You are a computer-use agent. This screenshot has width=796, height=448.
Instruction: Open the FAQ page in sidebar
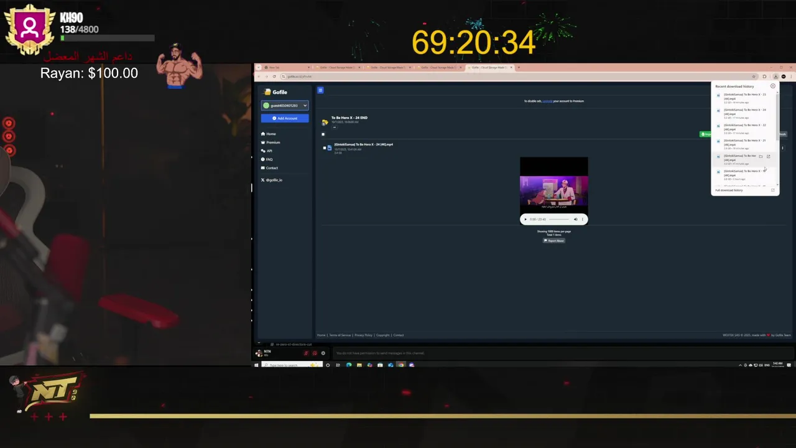267,159
